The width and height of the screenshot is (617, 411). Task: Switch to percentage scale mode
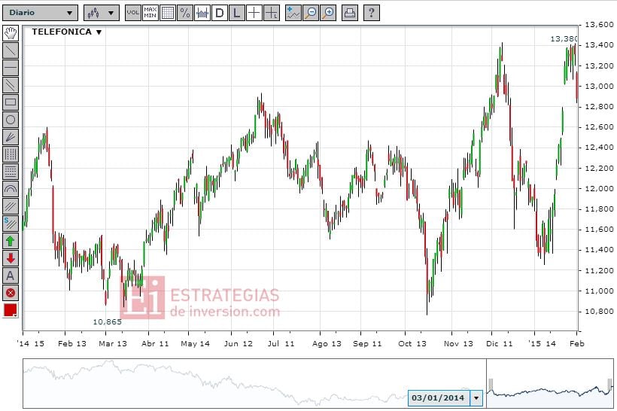tap(185, 13)
